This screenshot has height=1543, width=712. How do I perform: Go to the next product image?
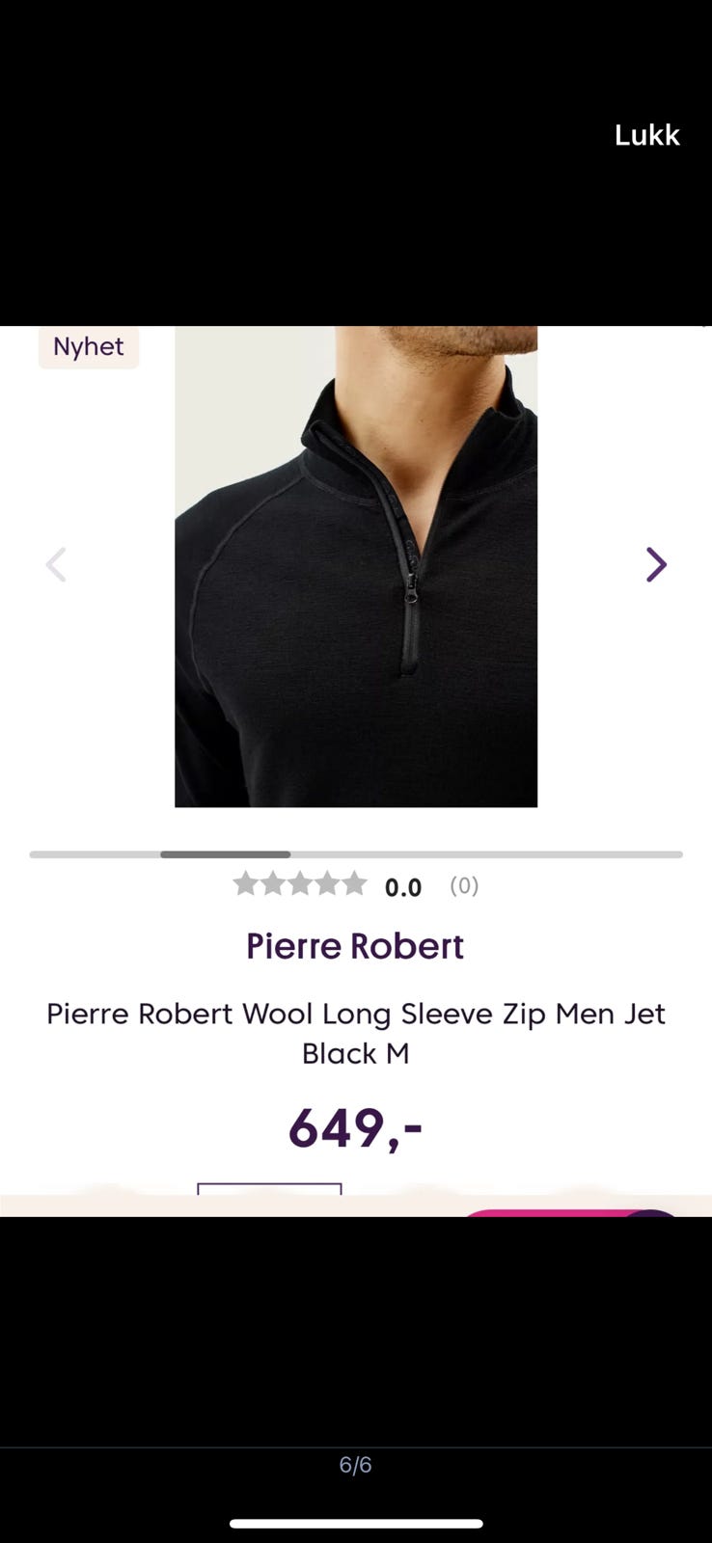pyautogui.click(x=656, y=565)
